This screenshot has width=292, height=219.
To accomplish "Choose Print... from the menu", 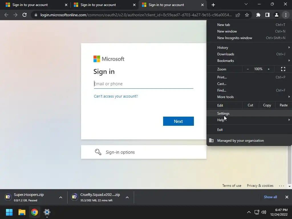I will tap(249, 77).
